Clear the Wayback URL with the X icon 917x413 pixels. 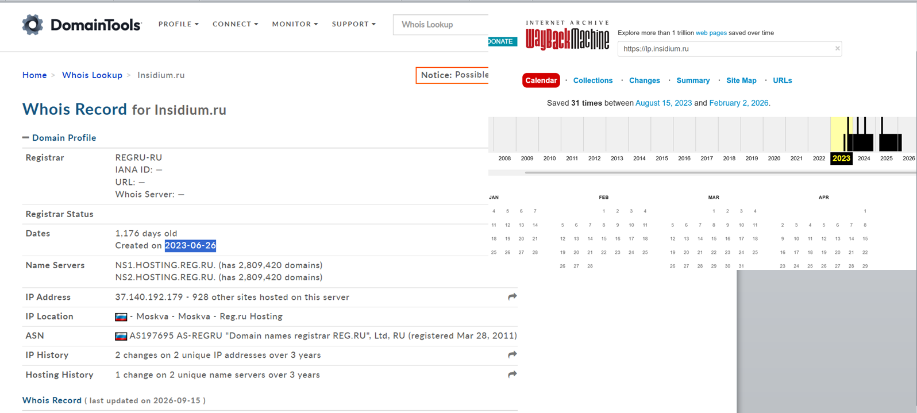(837, 49)
